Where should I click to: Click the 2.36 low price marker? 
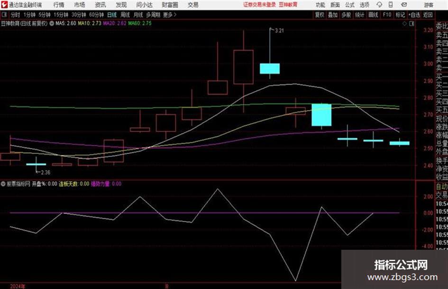click(46, 172)
